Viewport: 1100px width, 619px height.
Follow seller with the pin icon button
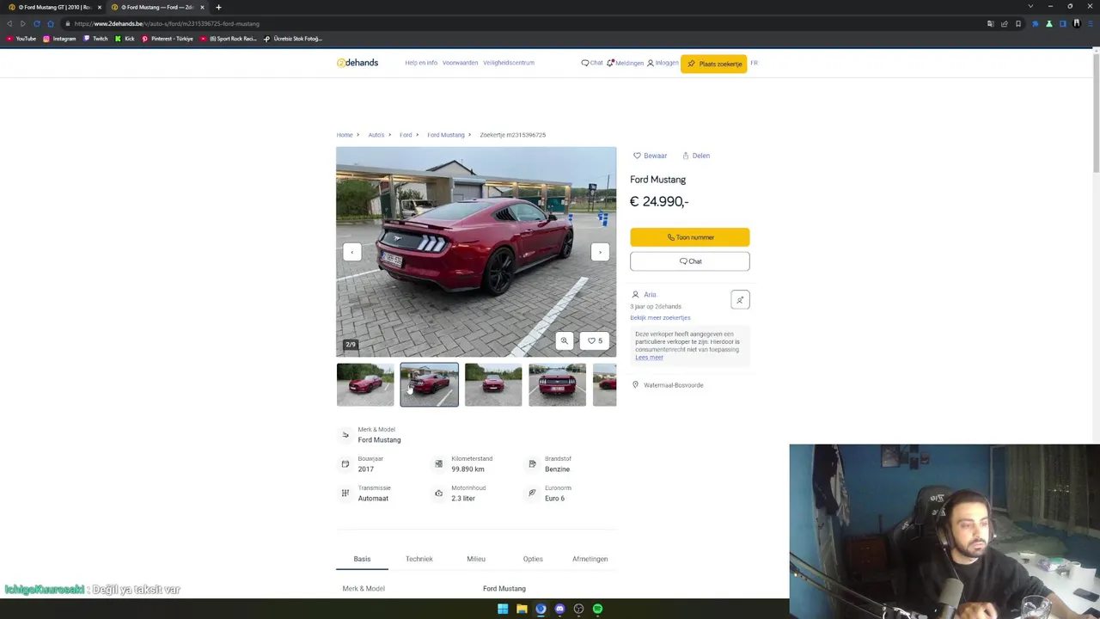[x=740, y=299]
